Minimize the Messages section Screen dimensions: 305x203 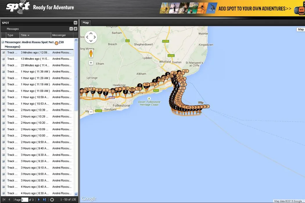coord(71,29)
